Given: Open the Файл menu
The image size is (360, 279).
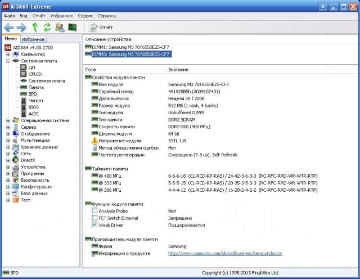Looking at the screenshot, I should tap(9, 16).
